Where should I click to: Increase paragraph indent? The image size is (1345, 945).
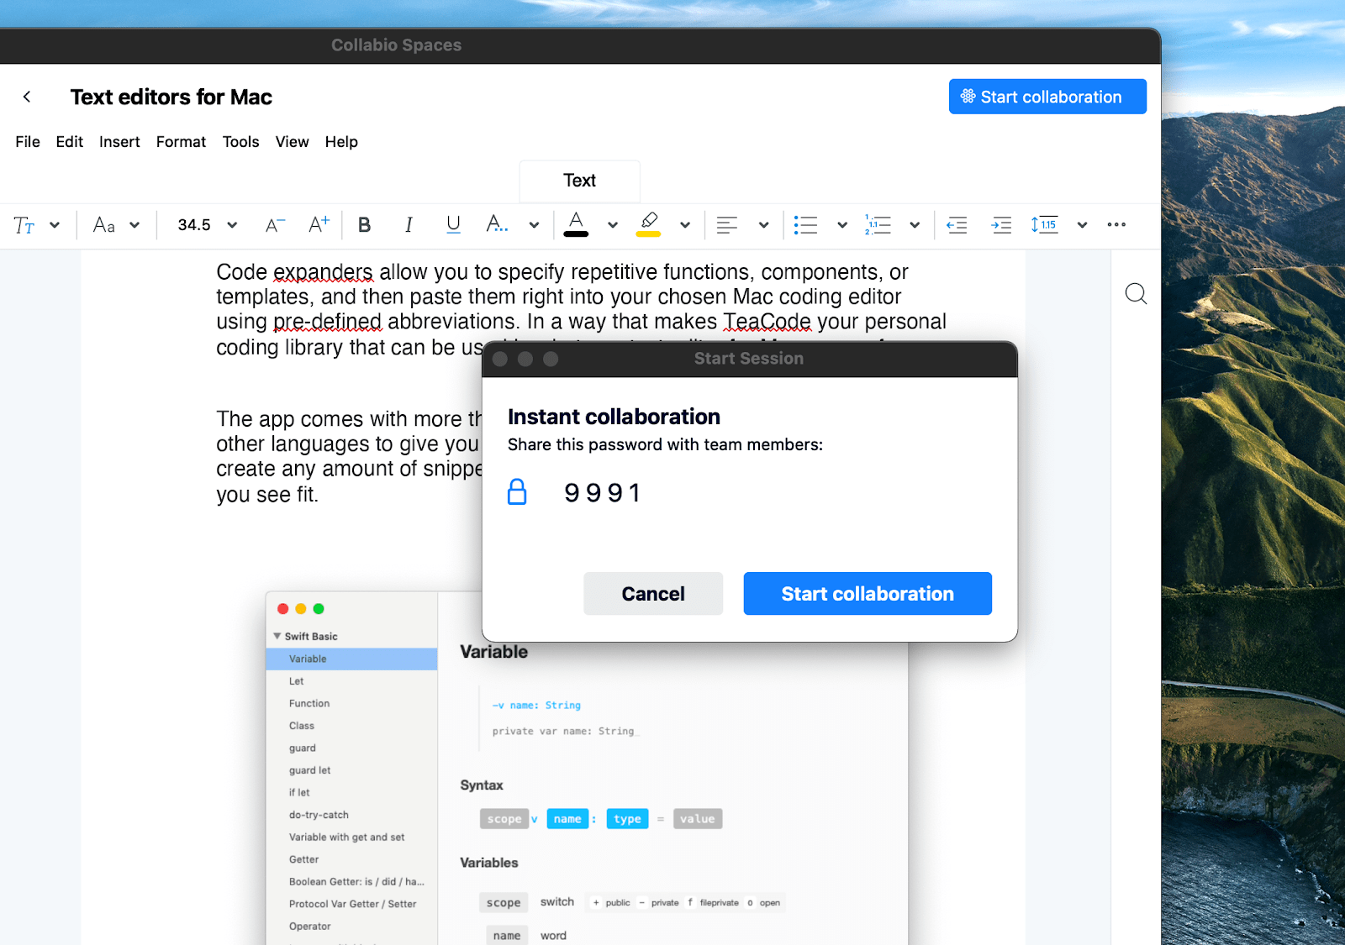click(1000, 224)
